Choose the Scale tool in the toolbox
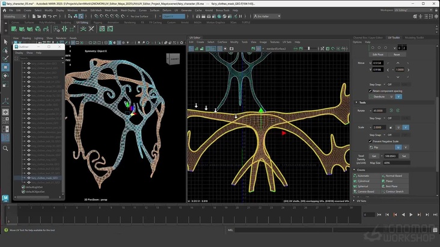This screenshot has height=247, width=440. click(5, 84)
